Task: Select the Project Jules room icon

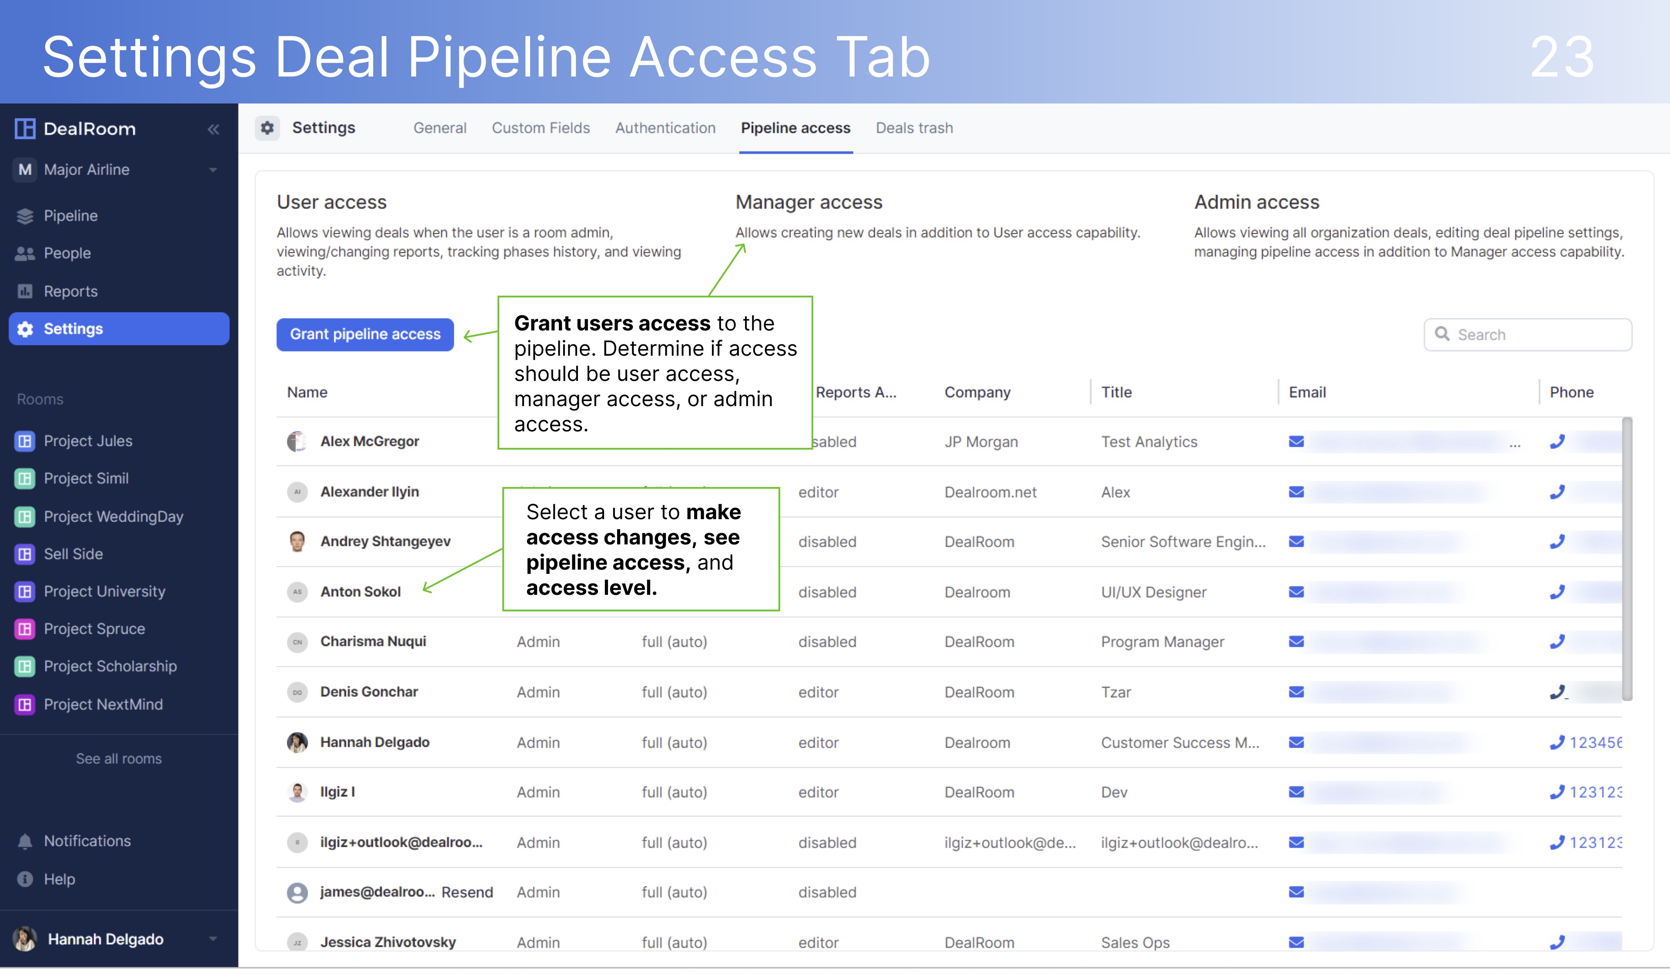Action: pyautogui.click(x=24, y=440)
